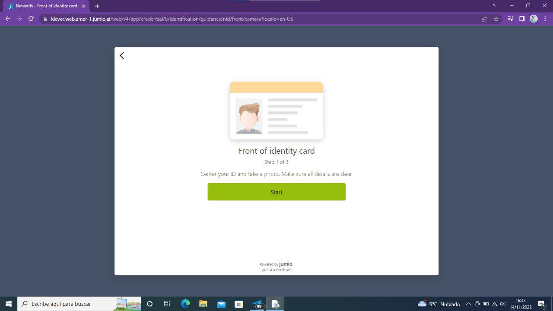Click the v4.224.0 version string

276,270
